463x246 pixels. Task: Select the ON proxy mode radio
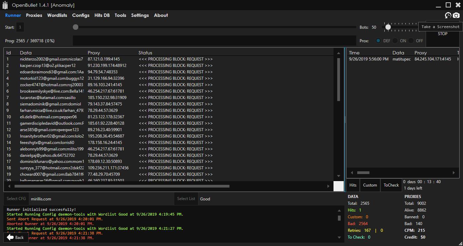(x=395, y=41)
